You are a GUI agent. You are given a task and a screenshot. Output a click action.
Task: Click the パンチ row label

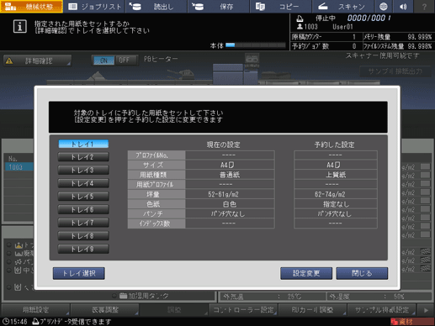[156, 214]
